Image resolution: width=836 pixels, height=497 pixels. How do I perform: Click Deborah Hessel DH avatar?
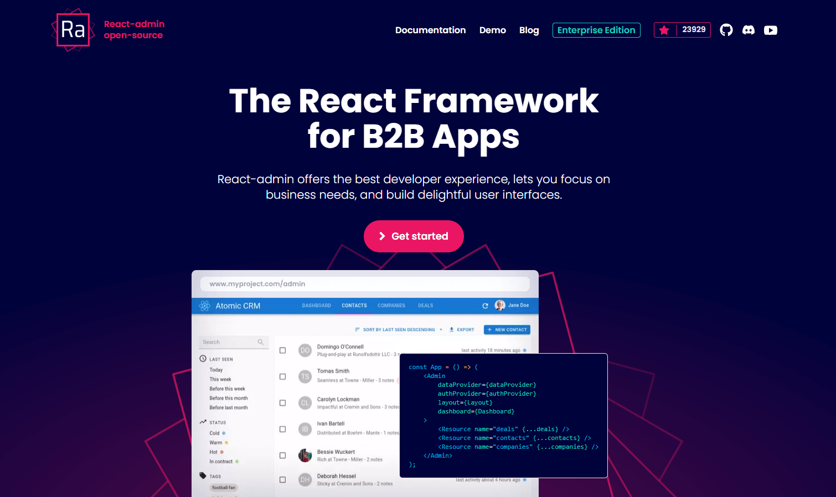pyautogui.click(x=305, y=480)
